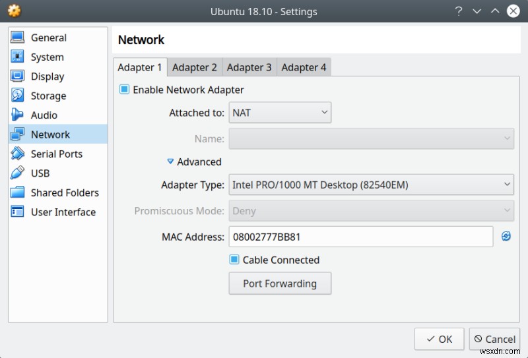
Task: Maximize the window with the up chevron
Action: pyautogui.click(x=495, y=11)
